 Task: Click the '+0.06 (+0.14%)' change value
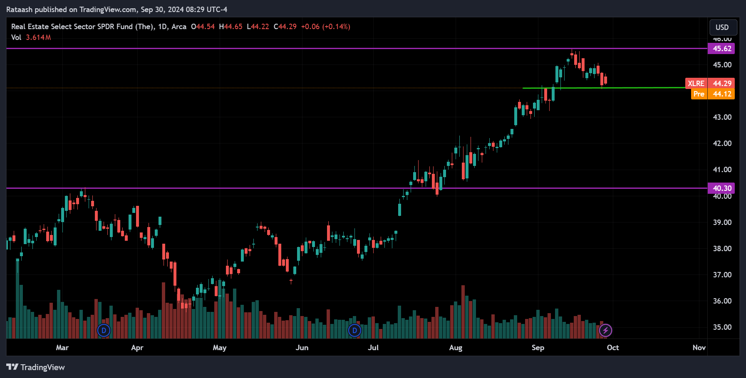326,27
